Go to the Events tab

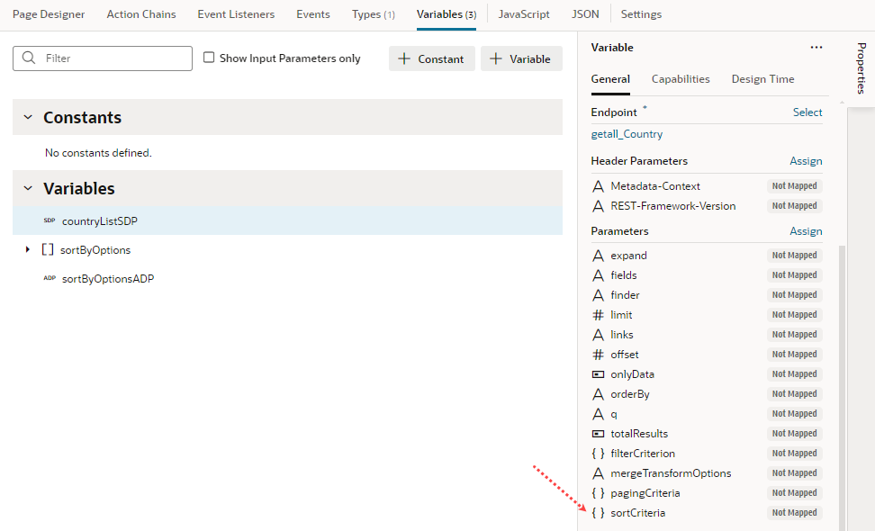[313, 14]
